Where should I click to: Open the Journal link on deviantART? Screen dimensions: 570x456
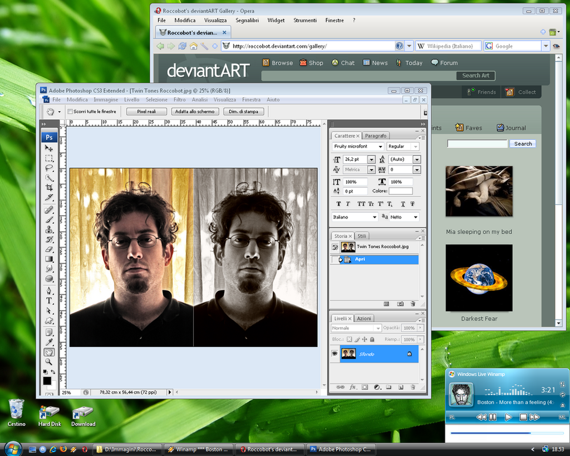(511, 128)
